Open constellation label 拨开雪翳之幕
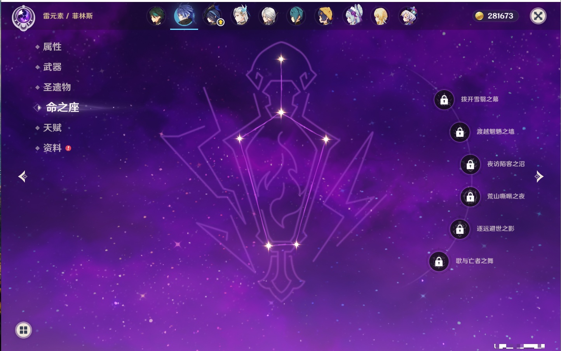The height and width of the screenshot is (351, 561). tap(479, 99)
